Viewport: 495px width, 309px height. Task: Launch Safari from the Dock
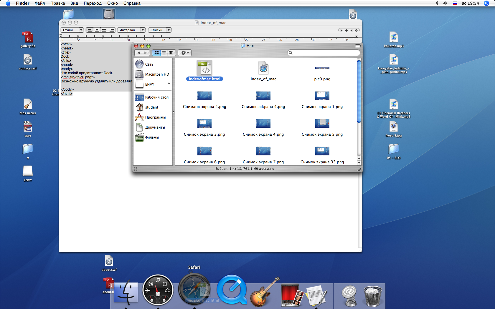click(x=194, y=289)
